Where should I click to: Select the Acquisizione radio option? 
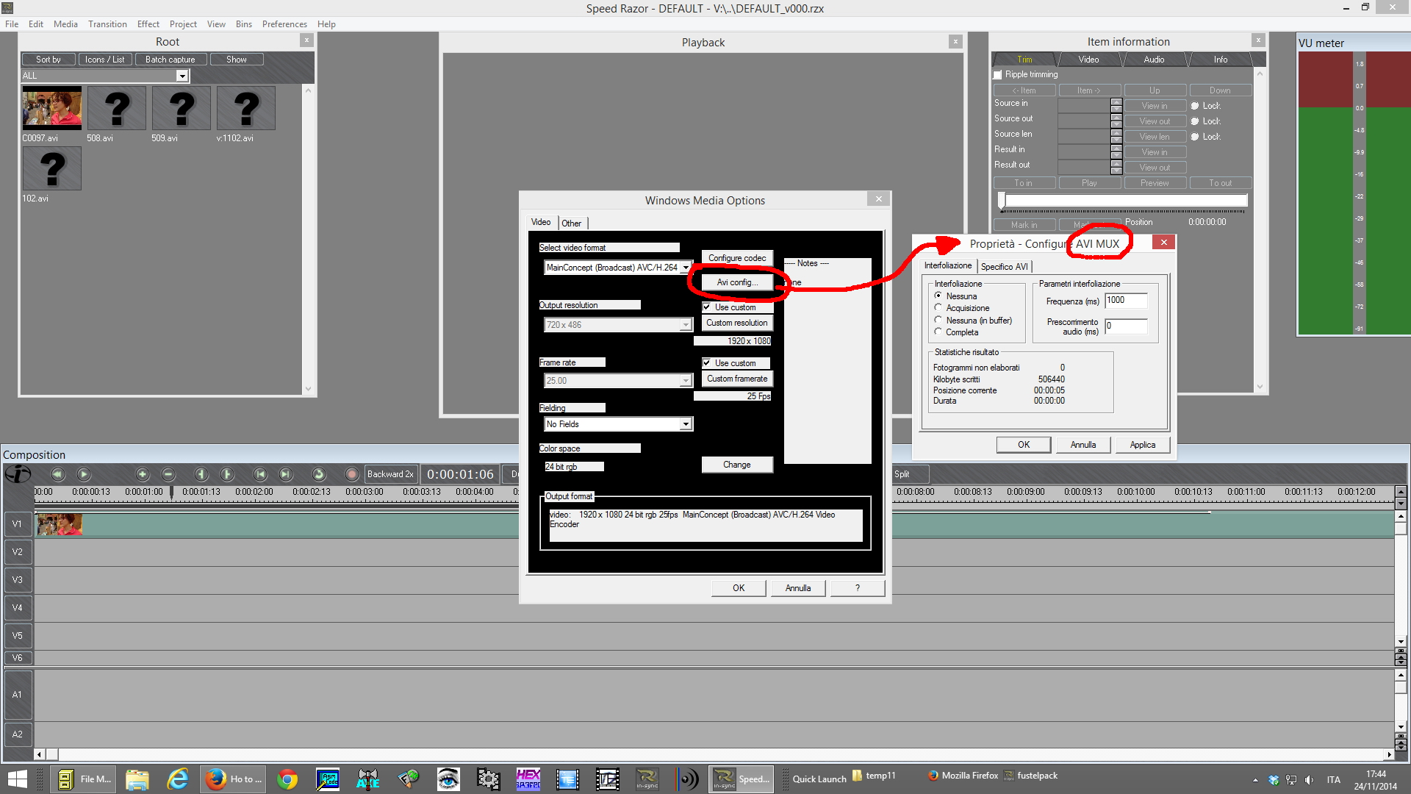tap(938, 308)
